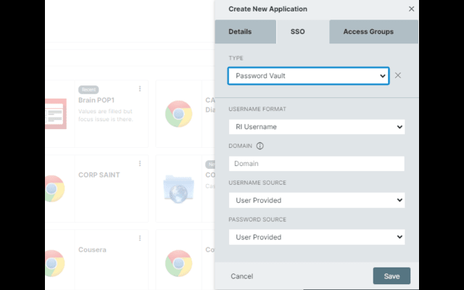The width and height of the screenshot is (464, 290).
Task: Click the globe folder application icon
Action: click(178, 188)
